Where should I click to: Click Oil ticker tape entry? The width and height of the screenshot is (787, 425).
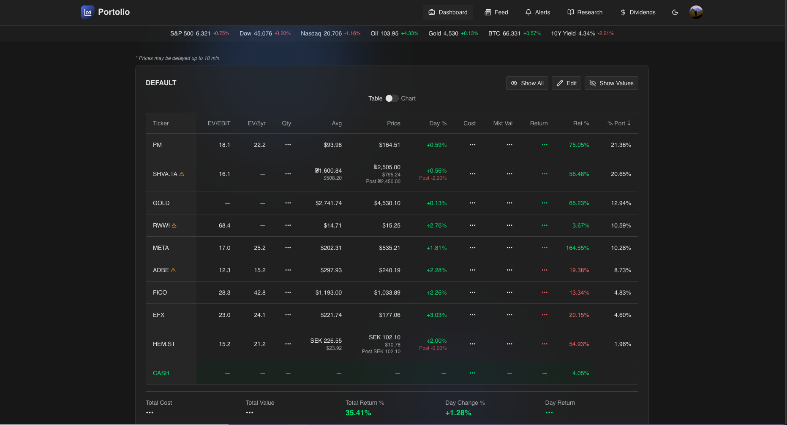coord(395,33)
